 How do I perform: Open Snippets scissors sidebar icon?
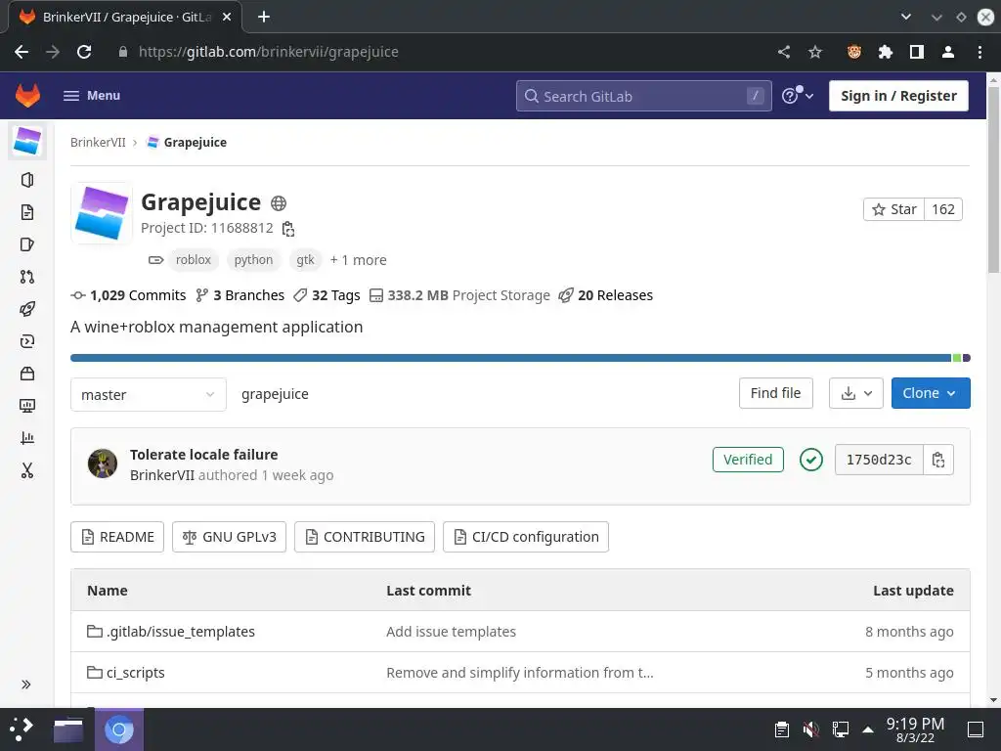[x=26, y=470]
